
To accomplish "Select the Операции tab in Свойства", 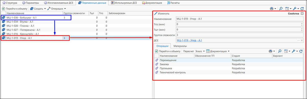I will coord(162,46).
